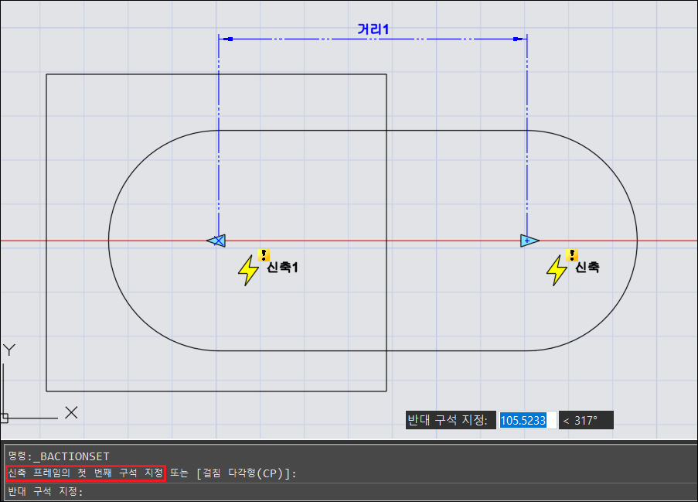Click the 반대 구석 지정 command prompt line
This screenshot has height=502, width=698.
46,491
